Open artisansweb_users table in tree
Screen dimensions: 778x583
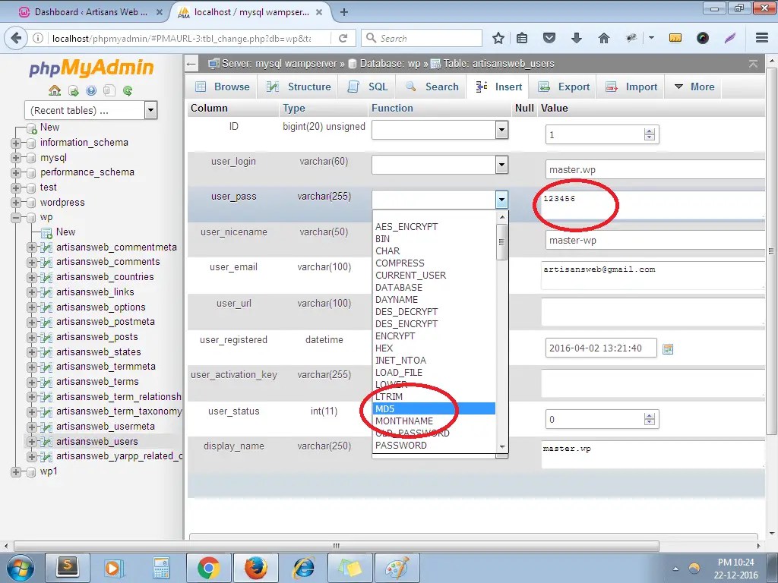click(x=96, y=441)
